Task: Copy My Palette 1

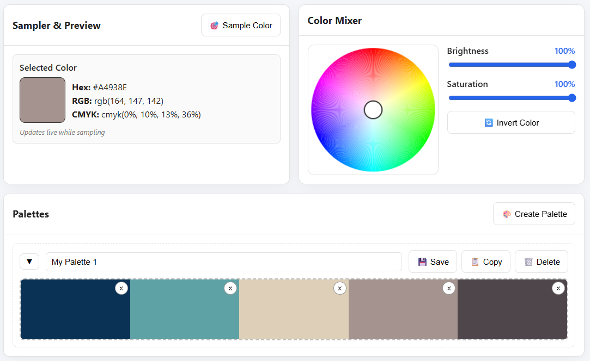Action: (486, 262)
